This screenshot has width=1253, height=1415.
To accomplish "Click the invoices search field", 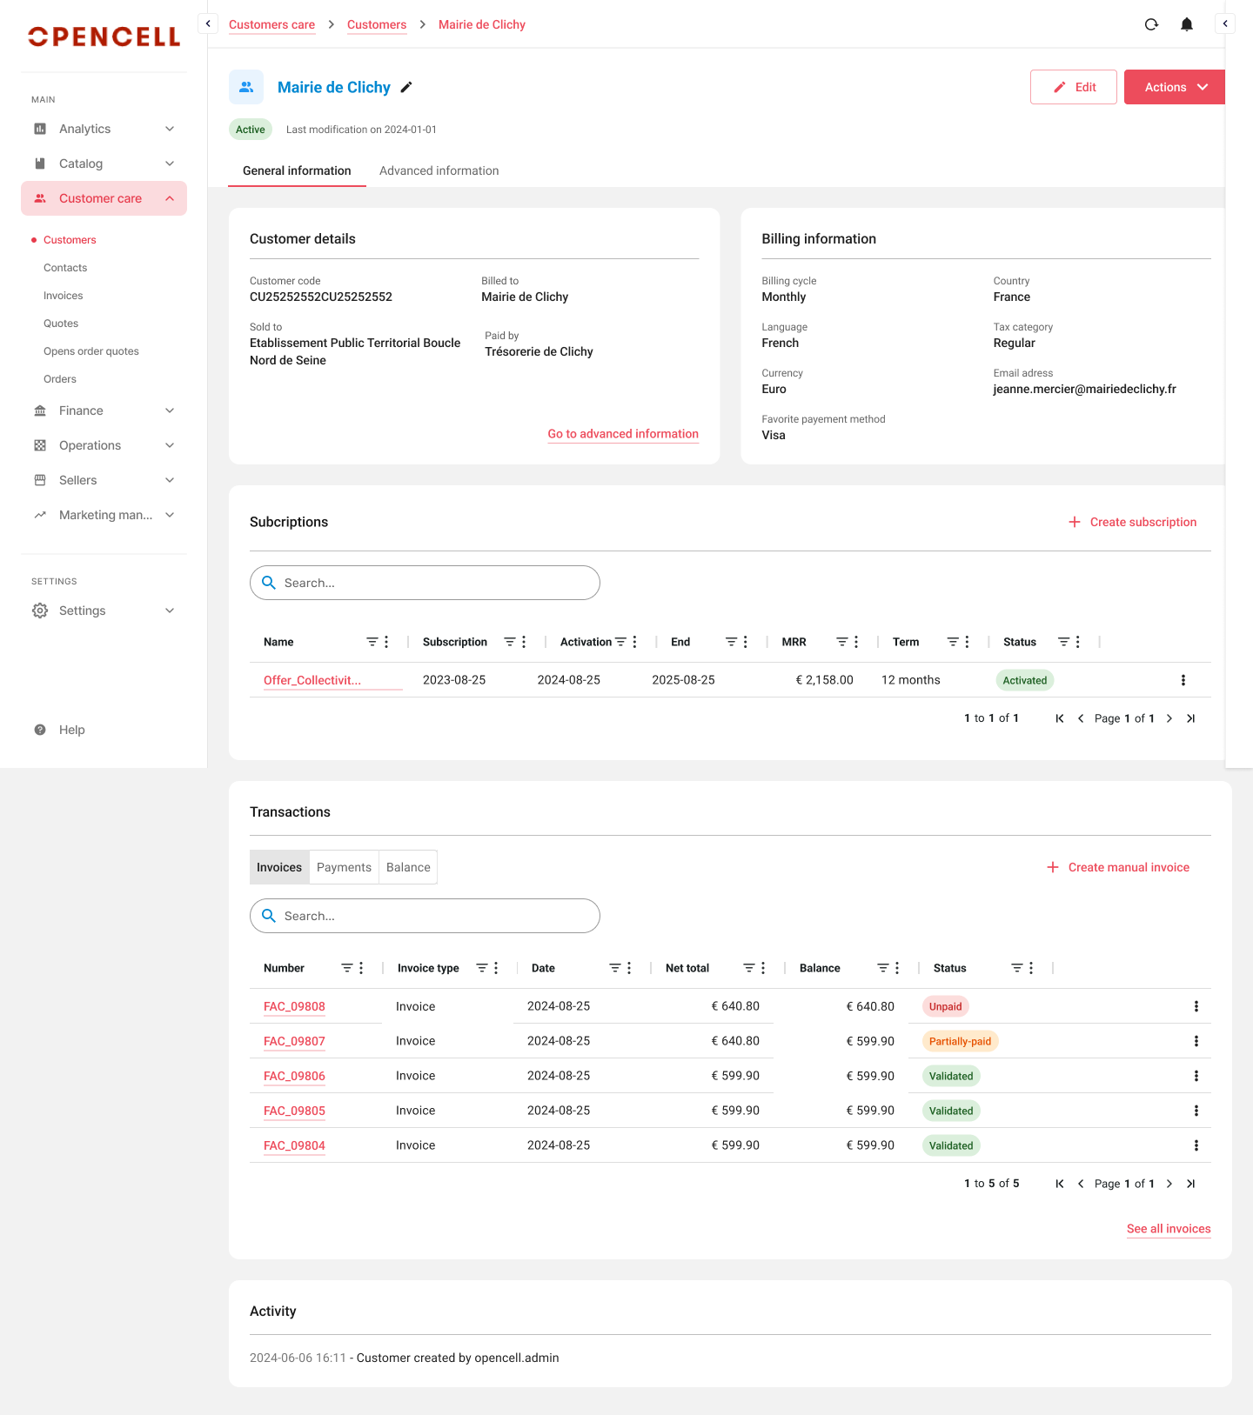I will (425, 916).
